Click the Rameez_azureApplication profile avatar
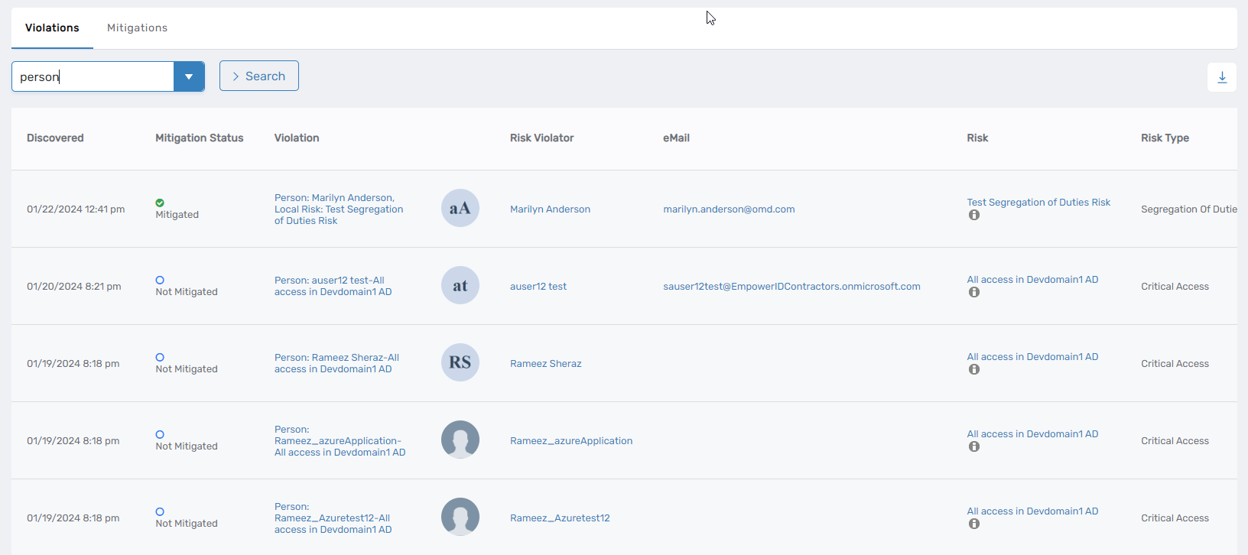Screen dimensions: 1248x555 tap(460, 440)
